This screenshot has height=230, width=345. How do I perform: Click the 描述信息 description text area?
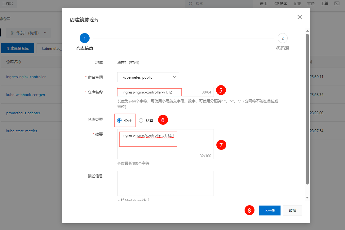[165, 183]
